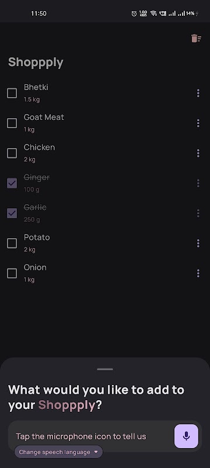The height and width of the screenshot is (468, 210).
Task: Select the Chicken list item text
Action: [39, 147]
